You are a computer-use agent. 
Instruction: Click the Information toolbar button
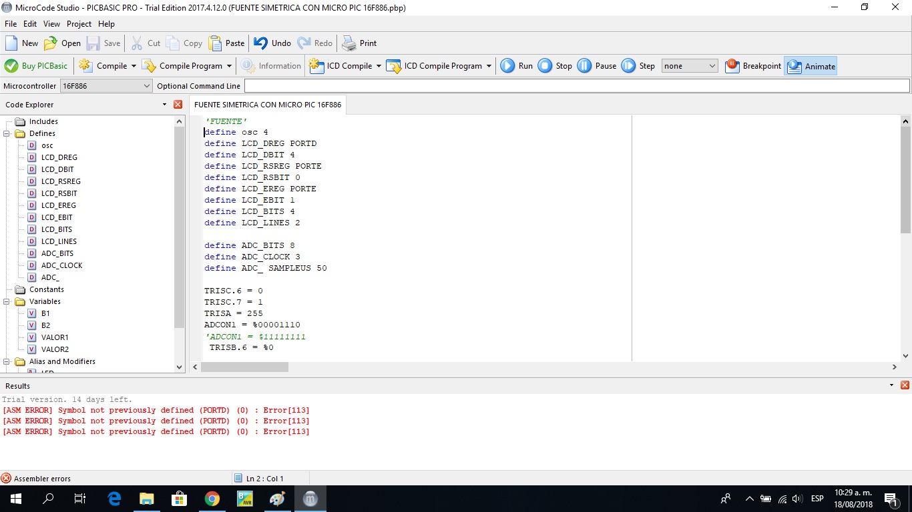click(270, 66)
